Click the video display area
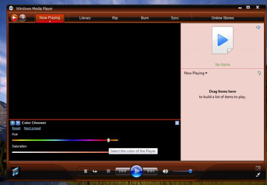Image resolution: width=267 pixels, height=185 pixels. 95,71
